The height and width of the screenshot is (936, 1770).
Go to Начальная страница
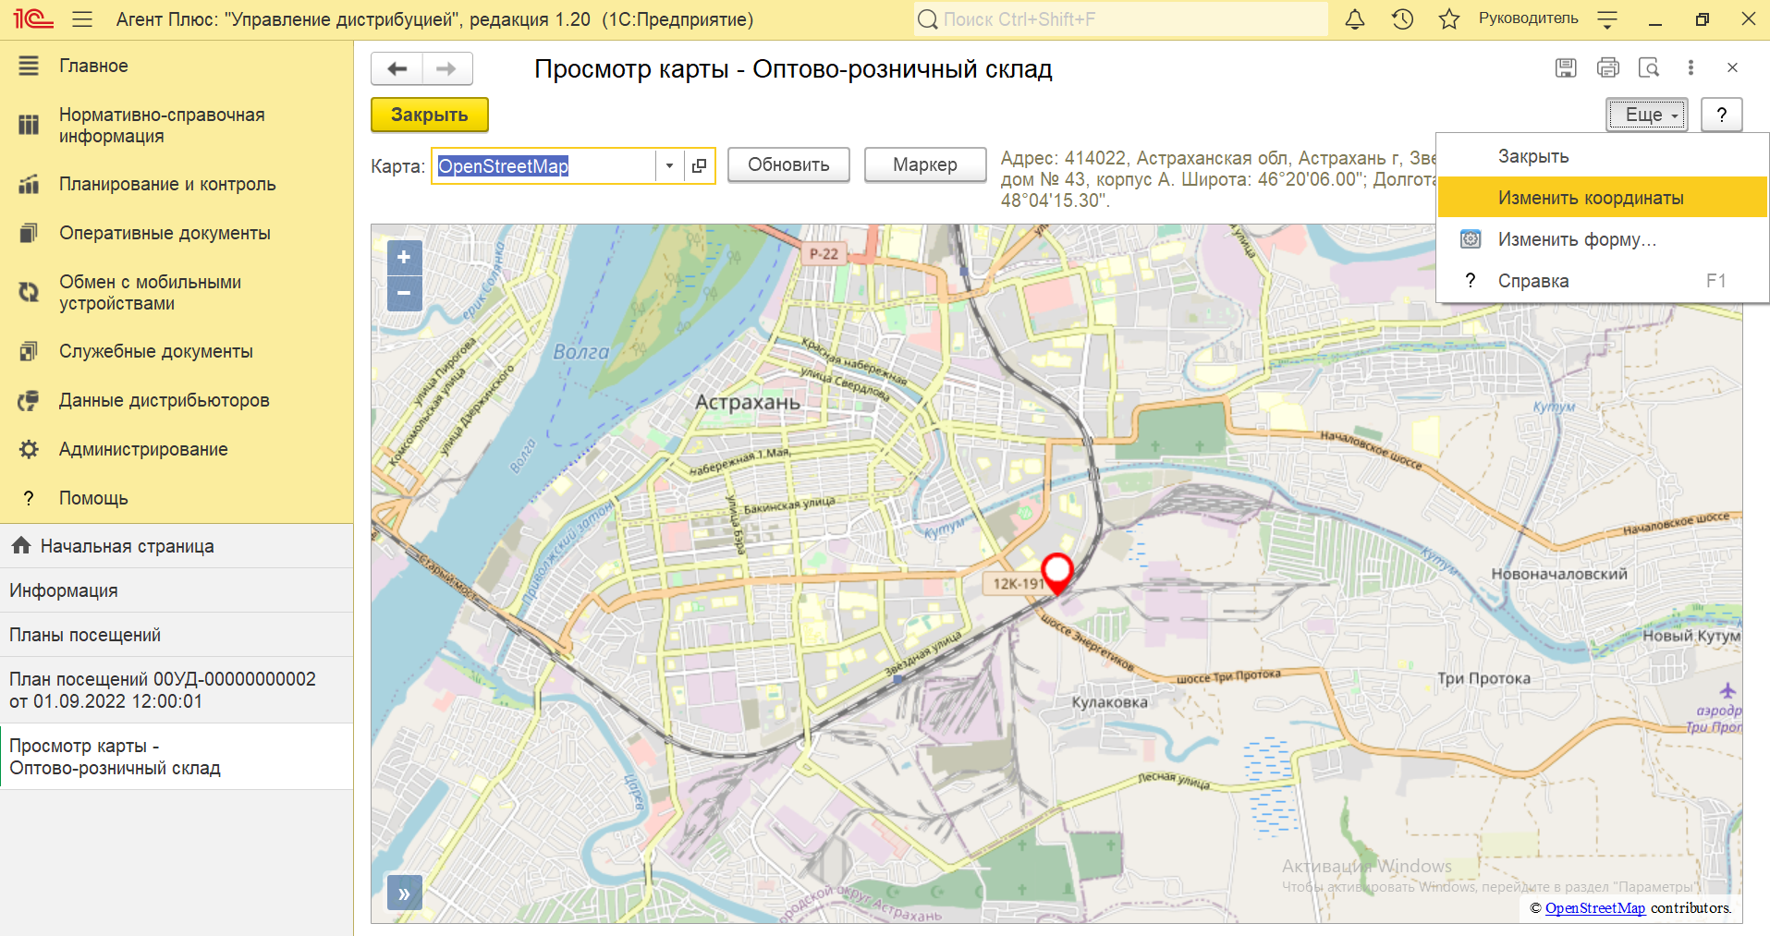pyautogui.click(x=177, y=546)
